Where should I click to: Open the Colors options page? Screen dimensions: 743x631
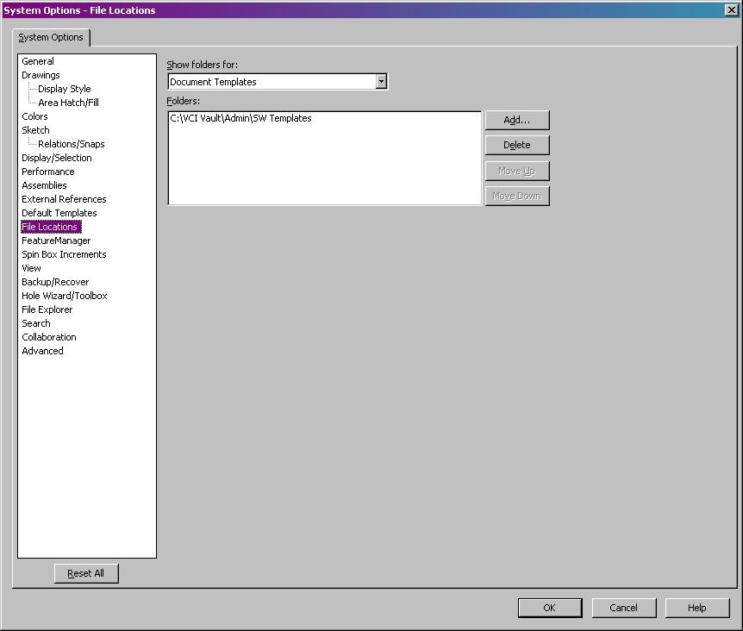(34, 116)
